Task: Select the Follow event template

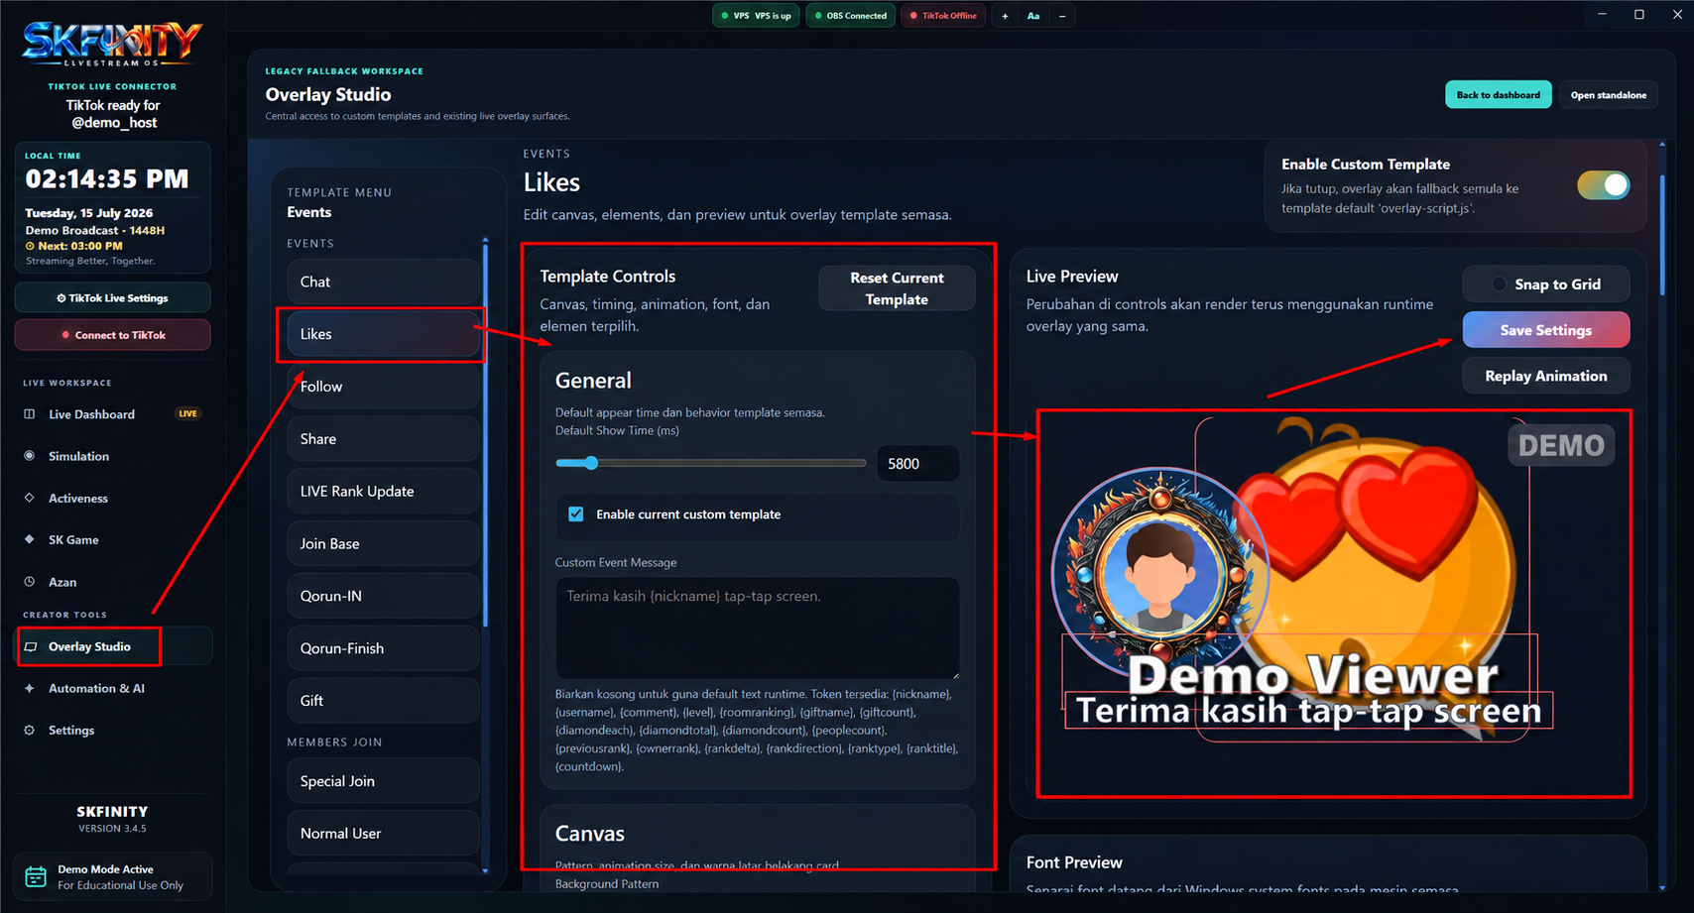Action: click(x=383, y=387)
